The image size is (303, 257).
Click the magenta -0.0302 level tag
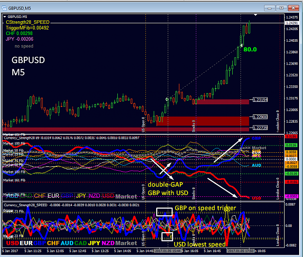[x=291, y=196]
